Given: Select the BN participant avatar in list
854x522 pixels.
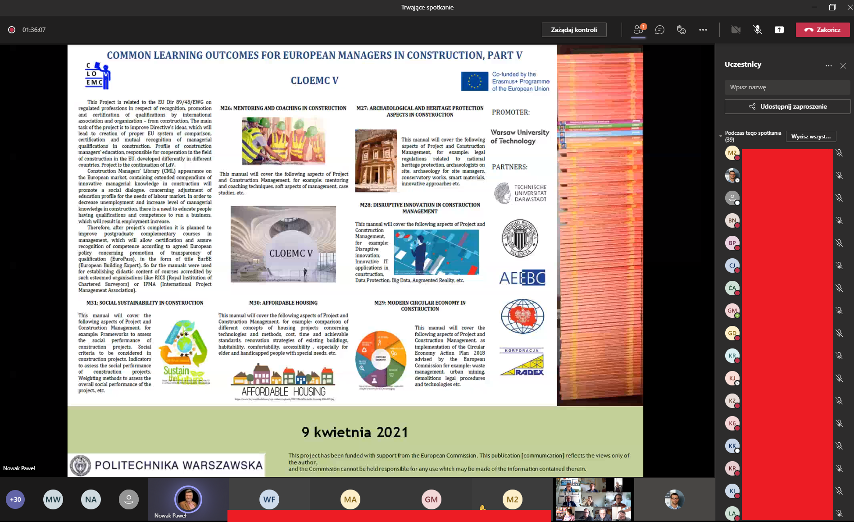Looking at the screenshot, I should click(x=732, y=220).
